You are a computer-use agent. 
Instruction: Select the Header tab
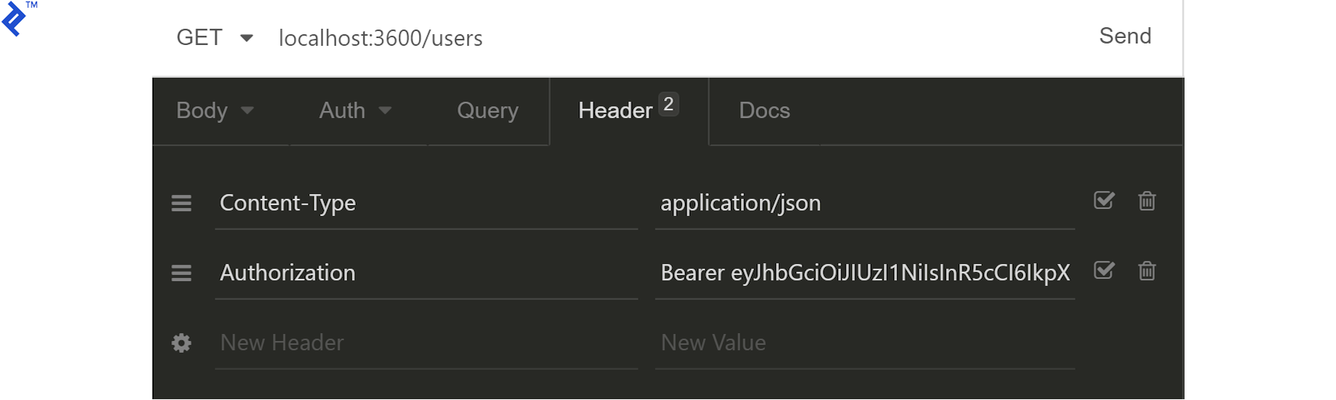pos(616,111)
